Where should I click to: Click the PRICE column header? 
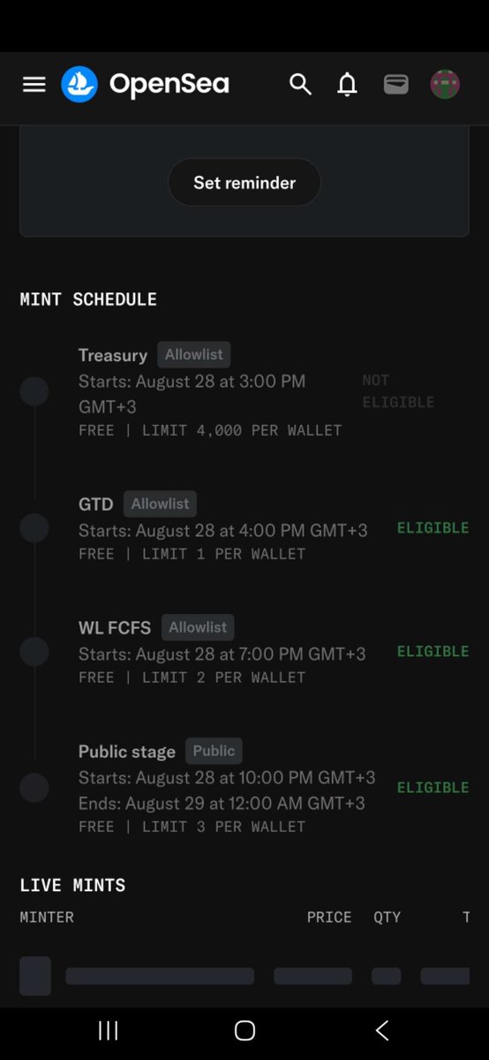pos(329,917)
